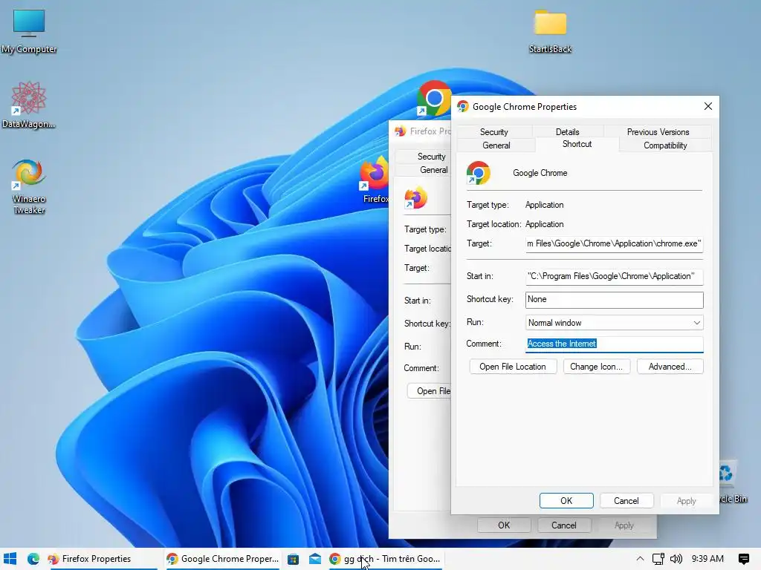Open the volume tray icon
This screenshot has height=570, width=761.
676,559
